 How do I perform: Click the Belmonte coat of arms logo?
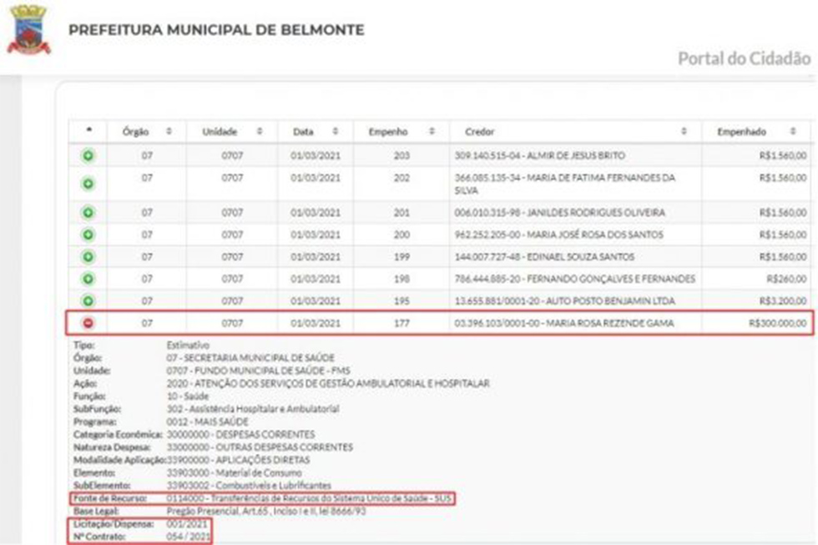(x=29, y=31)
